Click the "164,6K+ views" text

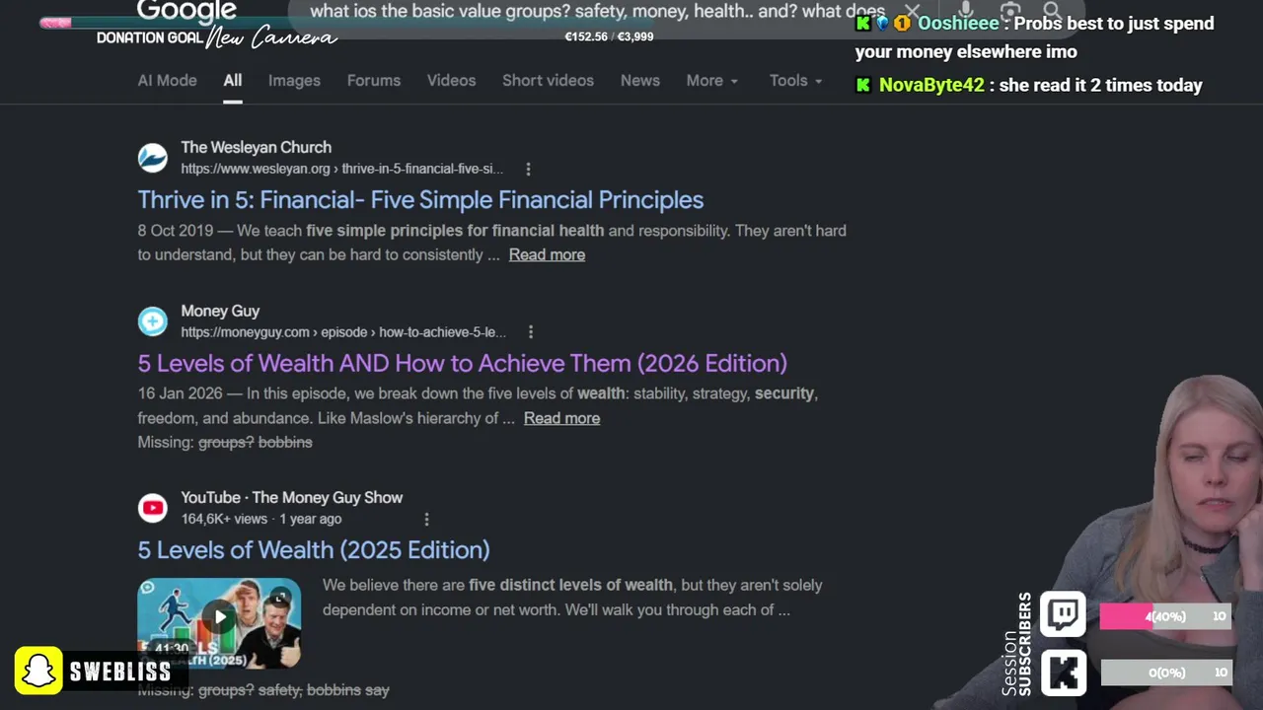(224, 519)
